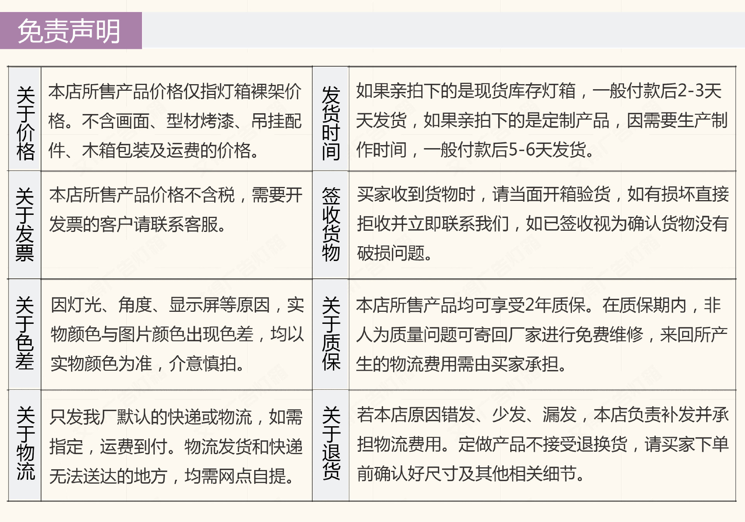Click the line 发票的客户请联系客服。
Viewport: 745px width, 522px height.
(138, 224)
